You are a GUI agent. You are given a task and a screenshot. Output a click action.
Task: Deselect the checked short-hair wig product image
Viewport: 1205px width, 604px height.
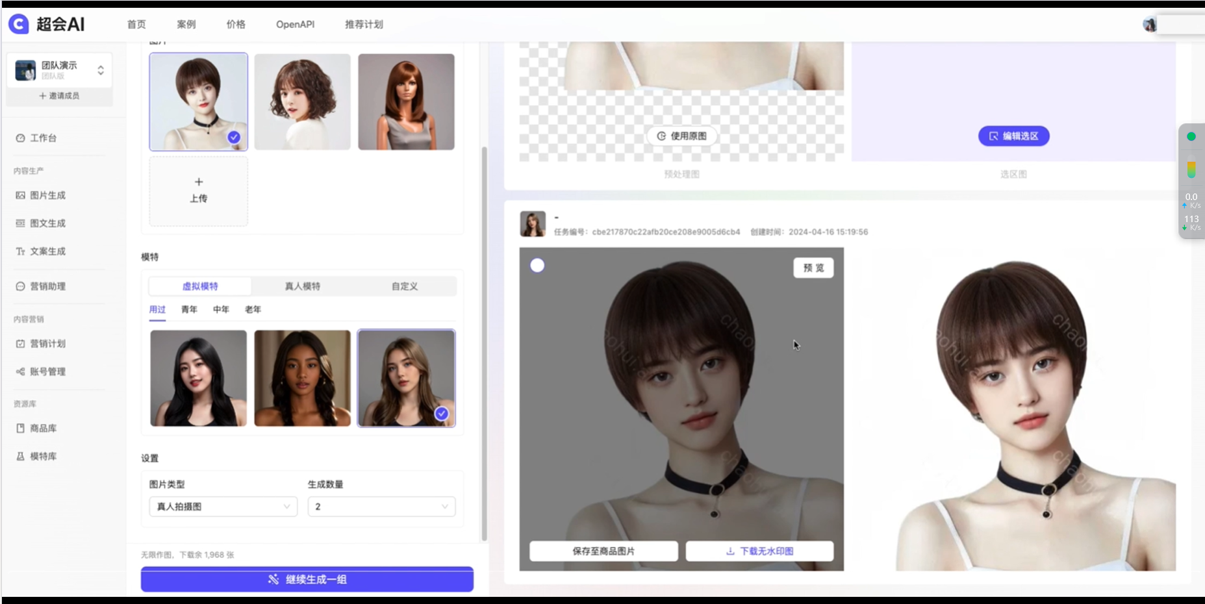tap(235, 137)
